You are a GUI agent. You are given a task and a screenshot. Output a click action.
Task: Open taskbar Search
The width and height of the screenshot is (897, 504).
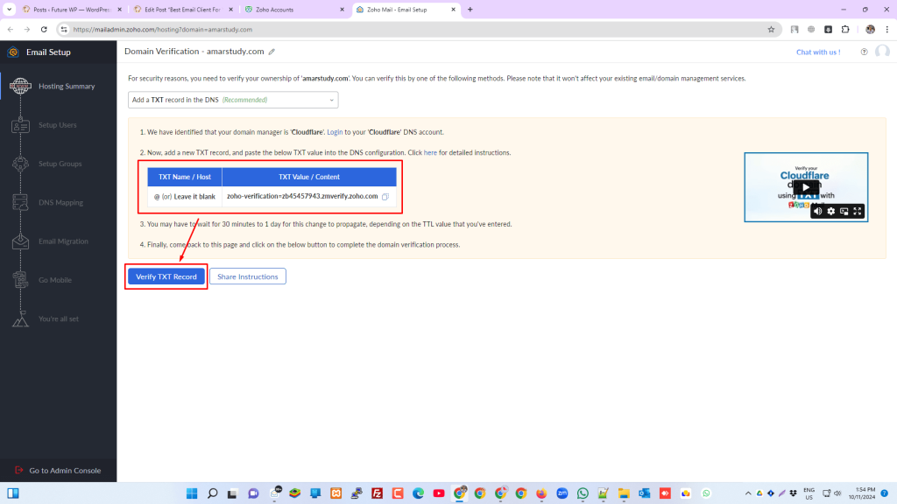point(212,493)
